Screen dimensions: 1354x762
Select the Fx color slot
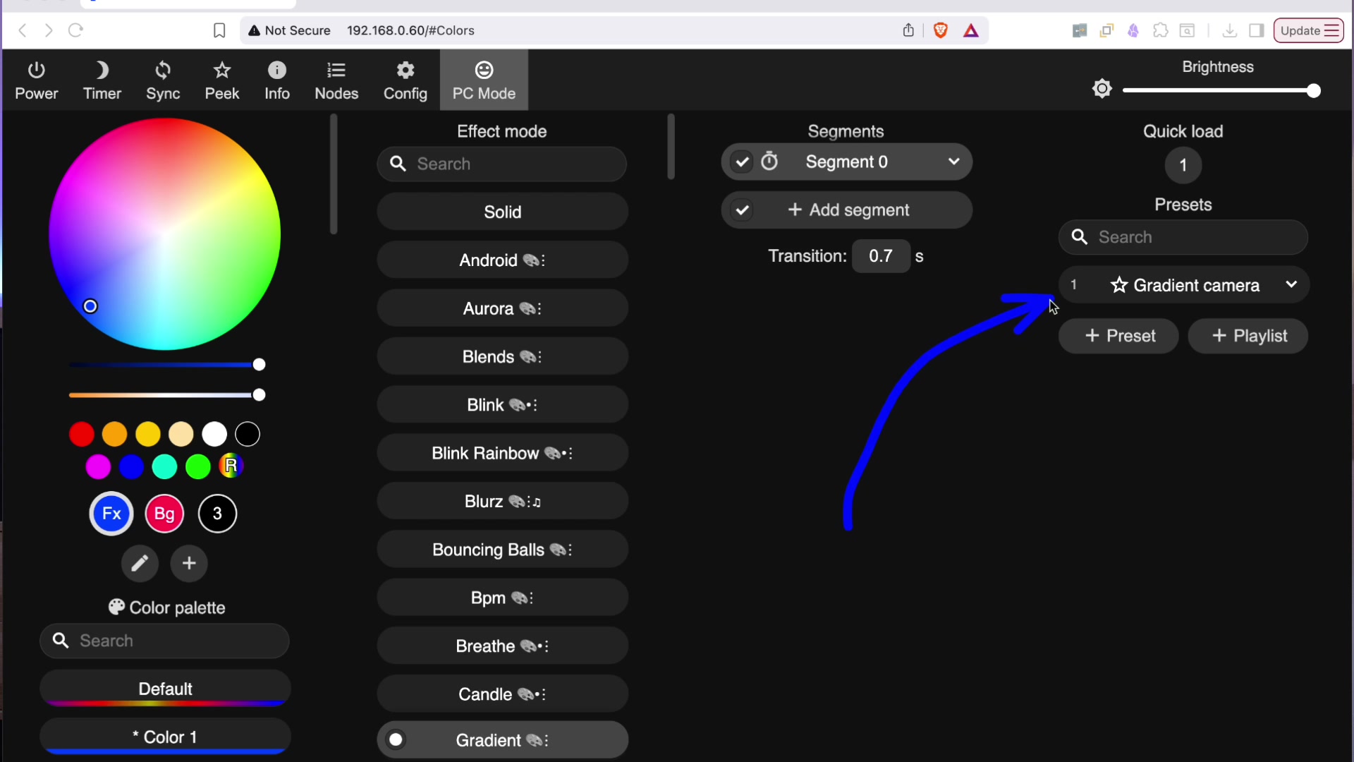tap(111, 514)
